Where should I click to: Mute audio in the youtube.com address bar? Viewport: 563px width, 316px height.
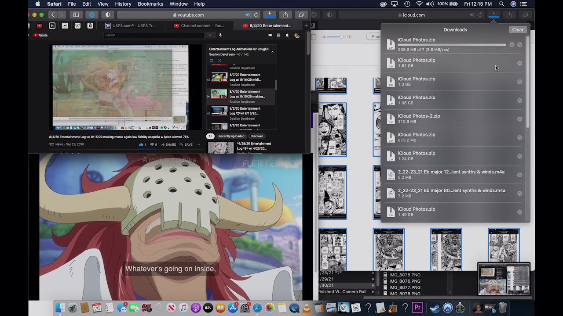(249, 15)
